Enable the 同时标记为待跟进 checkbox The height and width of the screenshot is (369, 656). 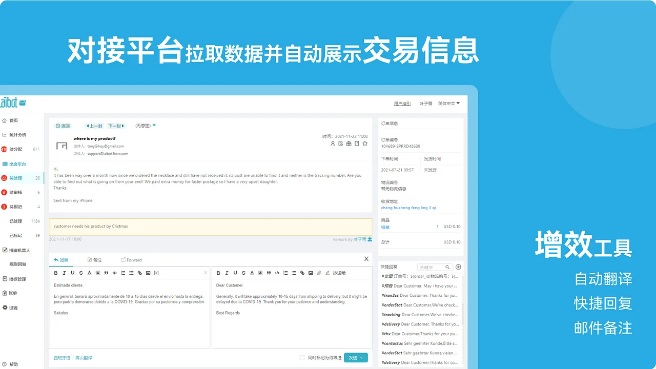click(x=302, y=357)
